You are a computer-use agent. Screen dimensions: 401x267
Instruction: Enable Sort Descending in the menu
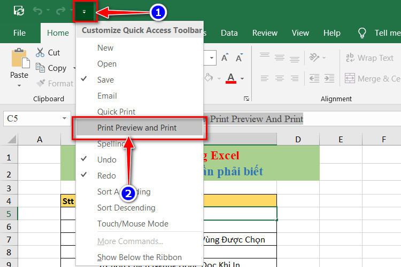click(140, 208)
